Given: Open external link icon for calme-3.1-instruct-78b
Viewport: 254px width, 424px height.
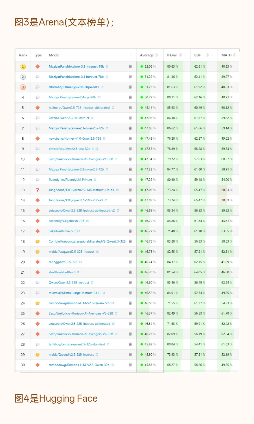Looking at the screenshot, I should [107, 77].
